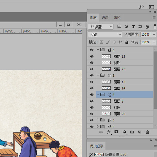Select layer name 图层 24
The height and width of the screenshot is (157, 157).
click(119, 88)
